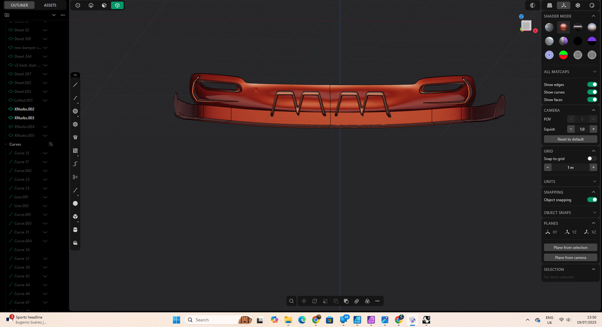Switch to face selection mode at top
The height and width of the screenshot is (327, 602).
click(x=104, y=5)
